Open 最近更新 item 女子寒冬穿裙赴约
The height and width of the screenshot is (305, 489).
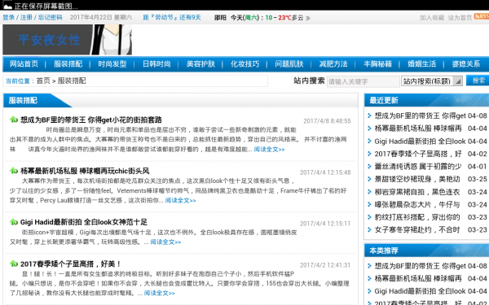417,230
